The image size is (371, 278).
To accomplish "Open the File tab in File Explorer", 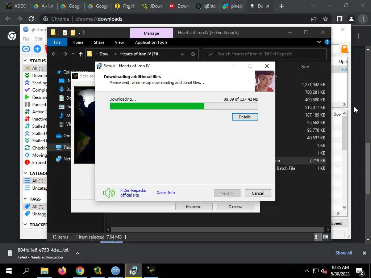I will click(x=57, y=42).
